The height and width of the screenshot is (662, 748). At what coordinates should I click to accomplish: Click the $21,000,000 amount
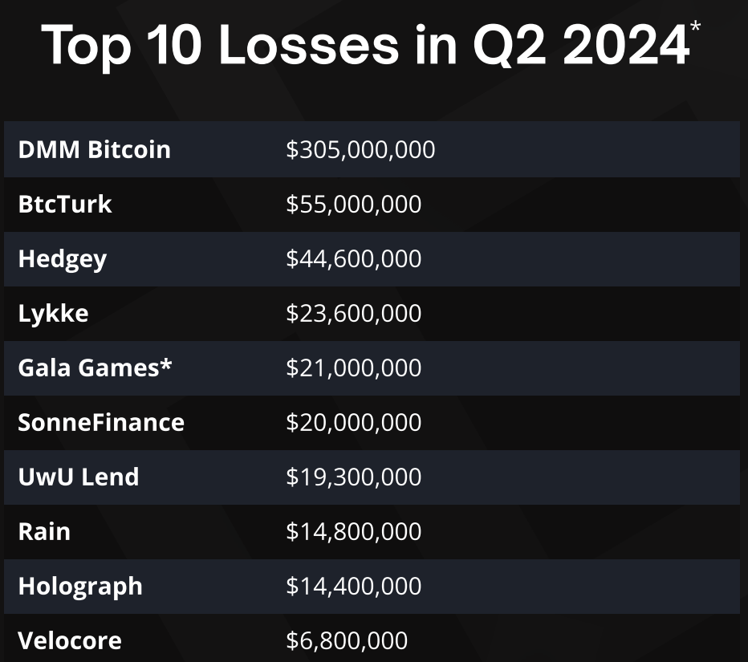[353, 368]
